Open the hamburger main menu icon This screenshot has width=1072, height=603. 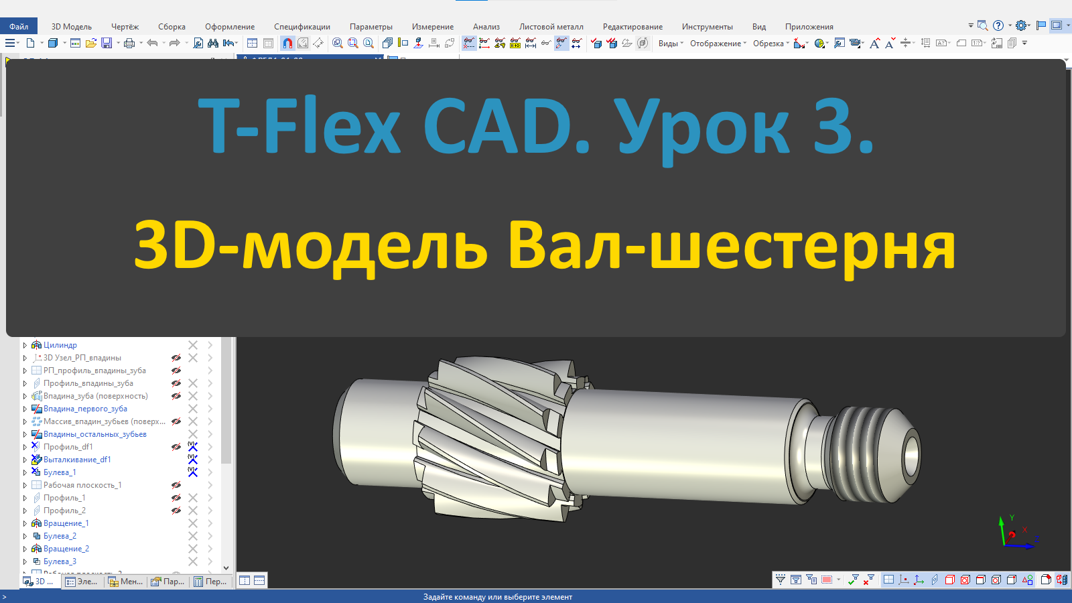pyautogui.click(x=10, y=43)
